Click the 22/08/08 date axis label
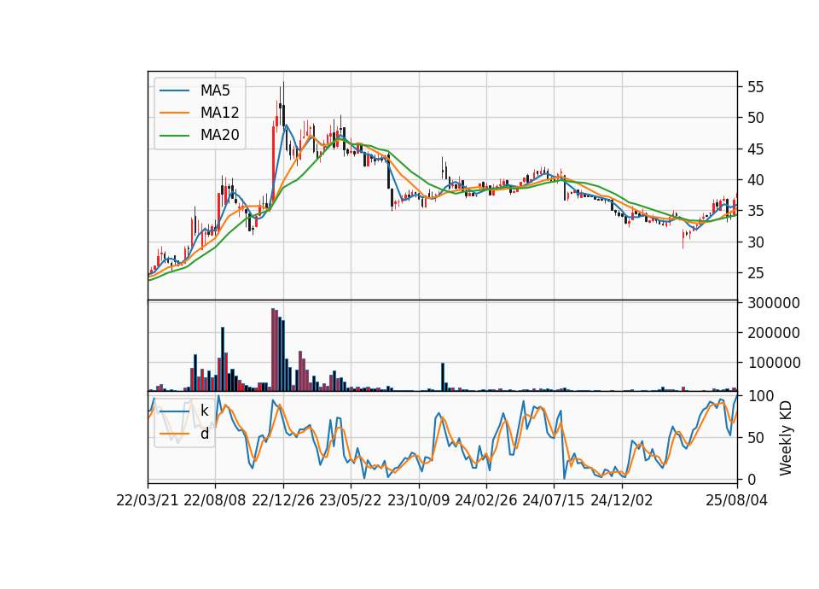The image size is (819, 589). click(x=215, y=500)
